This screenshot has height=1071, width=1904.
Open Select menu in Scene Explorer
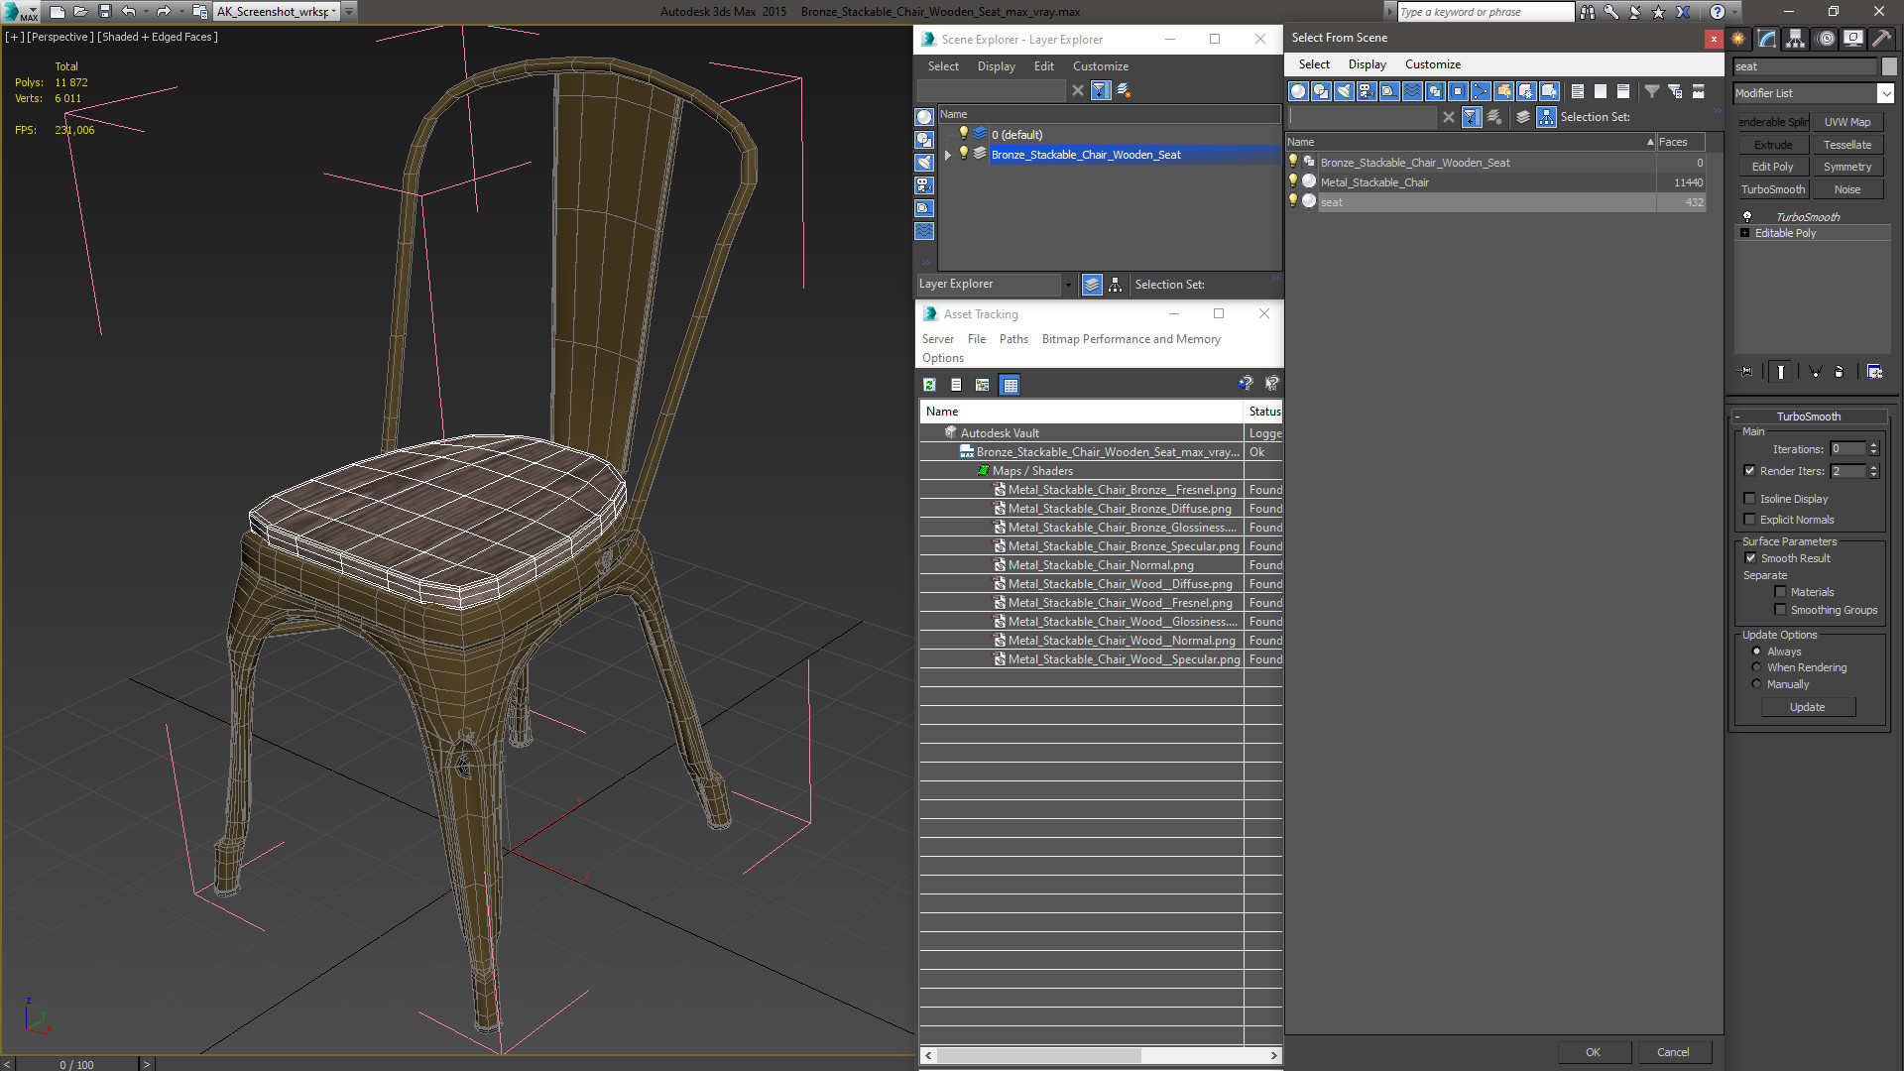943,66
